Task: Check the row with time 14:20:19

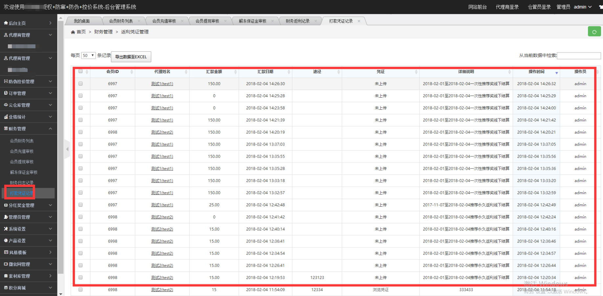Action: pyautogui.click(x=80, y=132)
